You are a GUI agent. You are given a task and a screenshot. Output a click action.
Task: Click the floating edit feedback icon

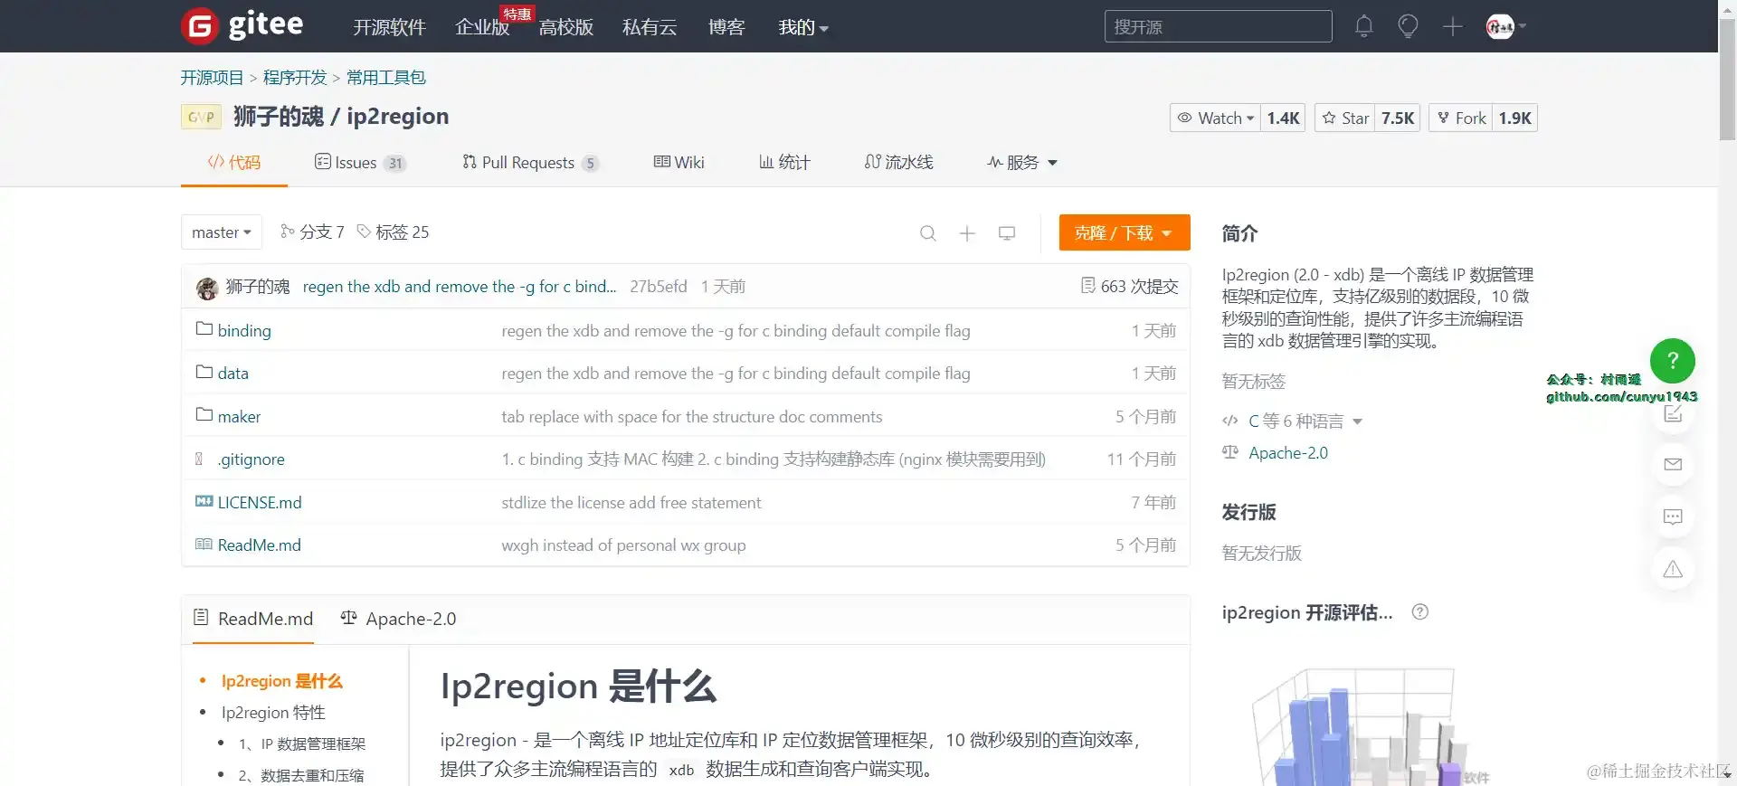(x=1673, y=413)
